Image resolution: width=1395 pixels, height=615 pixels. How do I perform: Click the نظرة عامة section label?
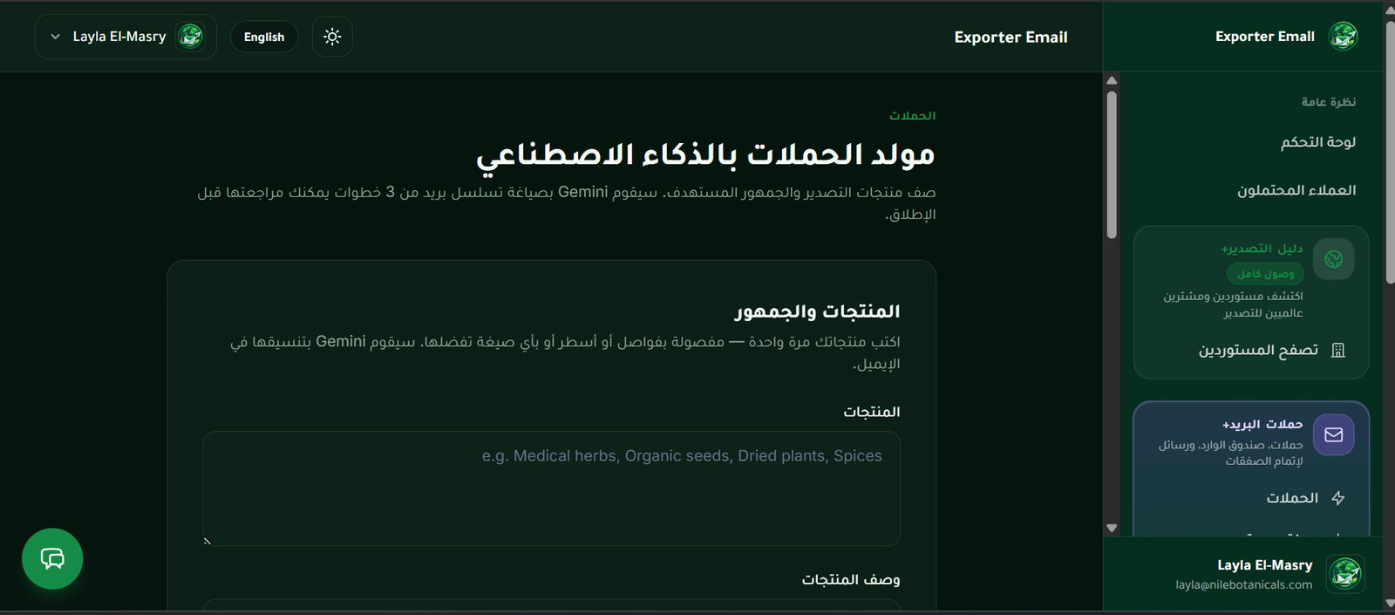pyautogui.click(x=1329, y=102)
